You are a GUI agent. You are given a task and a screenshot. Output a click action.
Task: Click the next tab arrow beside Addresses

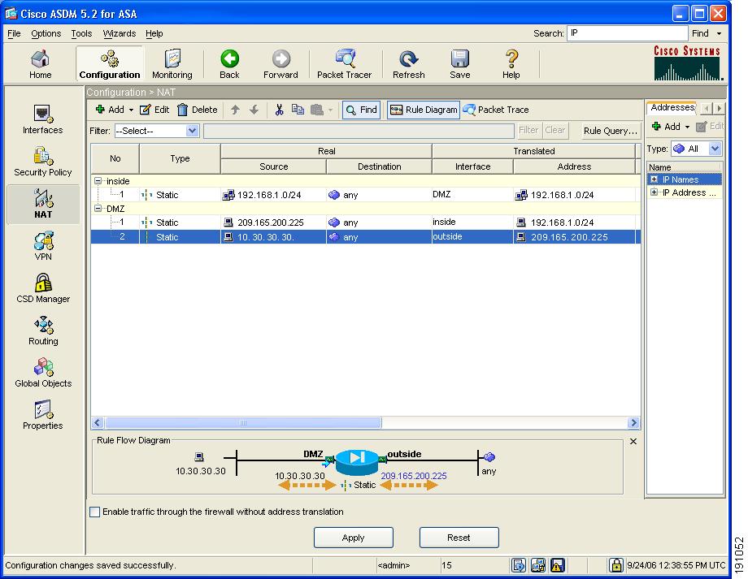pos(719,108)
